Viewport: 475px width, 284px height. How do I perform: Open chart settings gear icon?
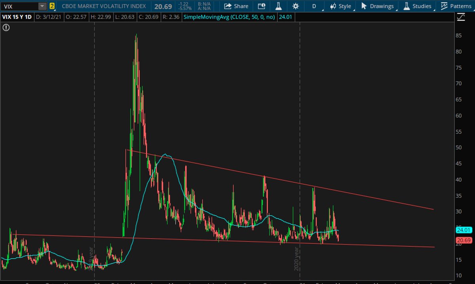[295, 6]
